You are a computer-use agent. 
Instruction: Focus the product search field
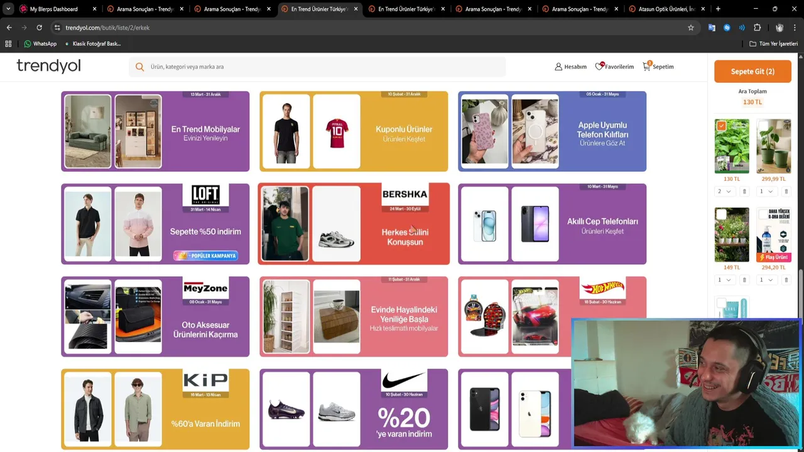317,67
